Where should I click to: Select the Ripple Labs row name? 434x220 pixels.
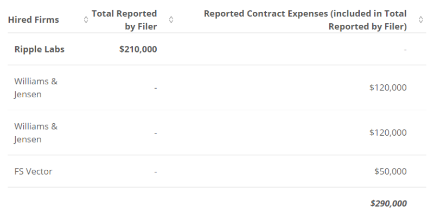coord(39,49)
